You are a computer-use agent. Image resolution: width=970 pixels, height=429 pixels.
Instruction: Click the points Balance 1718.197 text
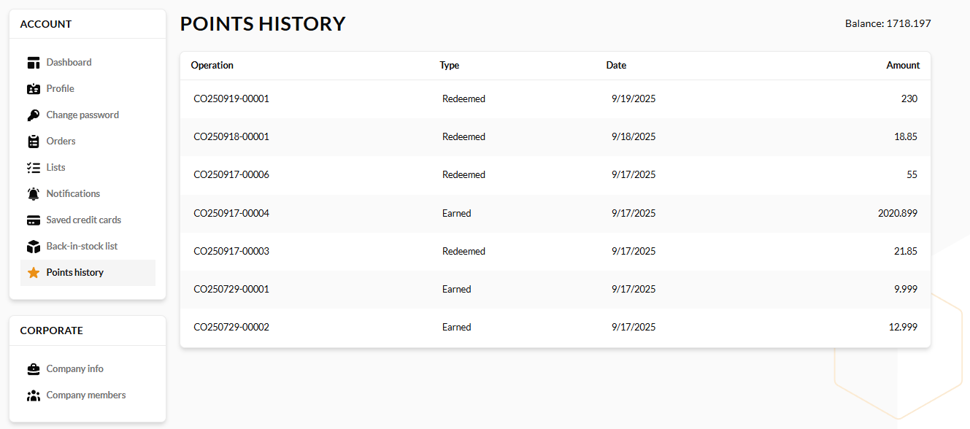pos(888,23)
